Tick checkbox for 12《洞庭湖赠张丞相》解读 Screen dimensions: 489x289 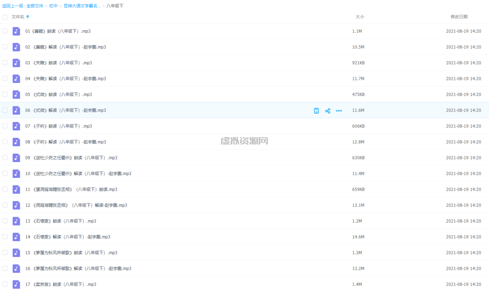point(5,205)
